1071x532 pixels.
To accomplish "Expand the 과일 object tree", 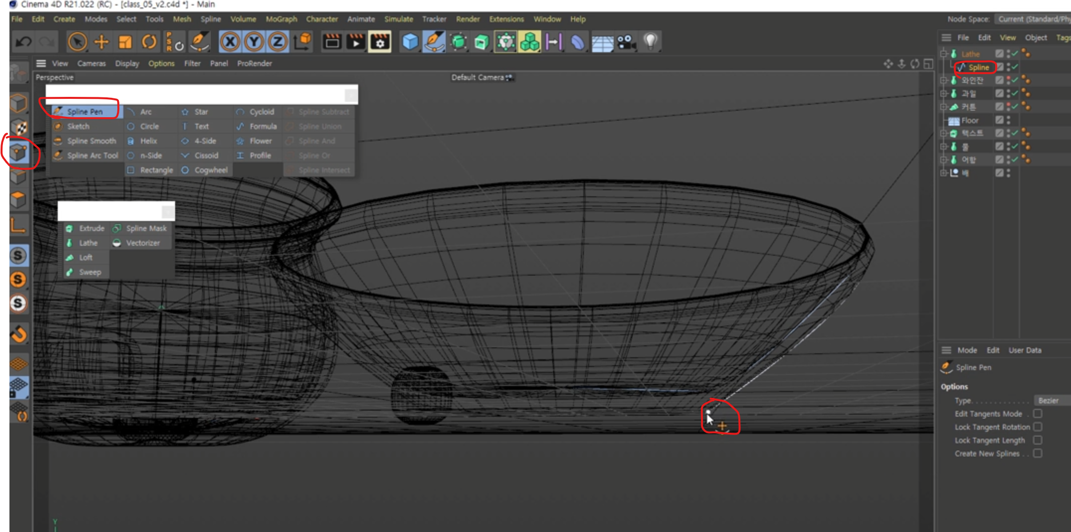I will coord(944,93).
